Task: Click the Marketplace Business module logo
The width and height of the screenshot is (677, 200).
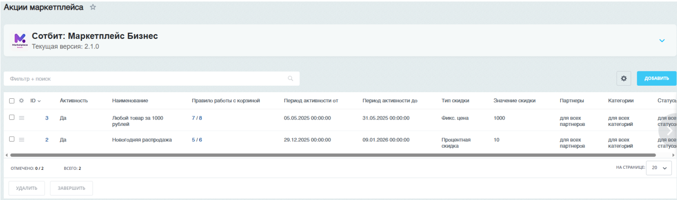Action: (x=20, y=40)
